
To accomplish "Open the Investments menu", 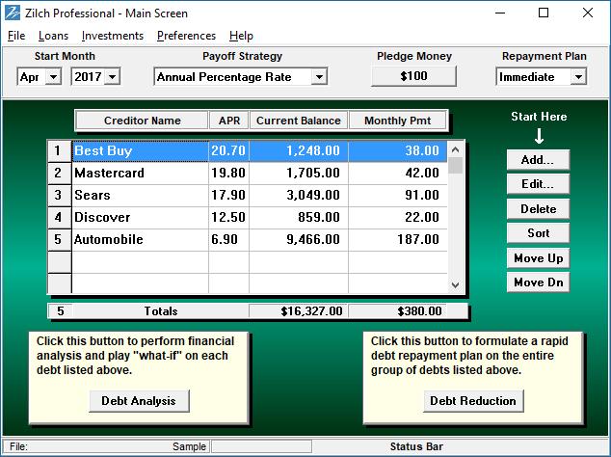I will point(112,36).
